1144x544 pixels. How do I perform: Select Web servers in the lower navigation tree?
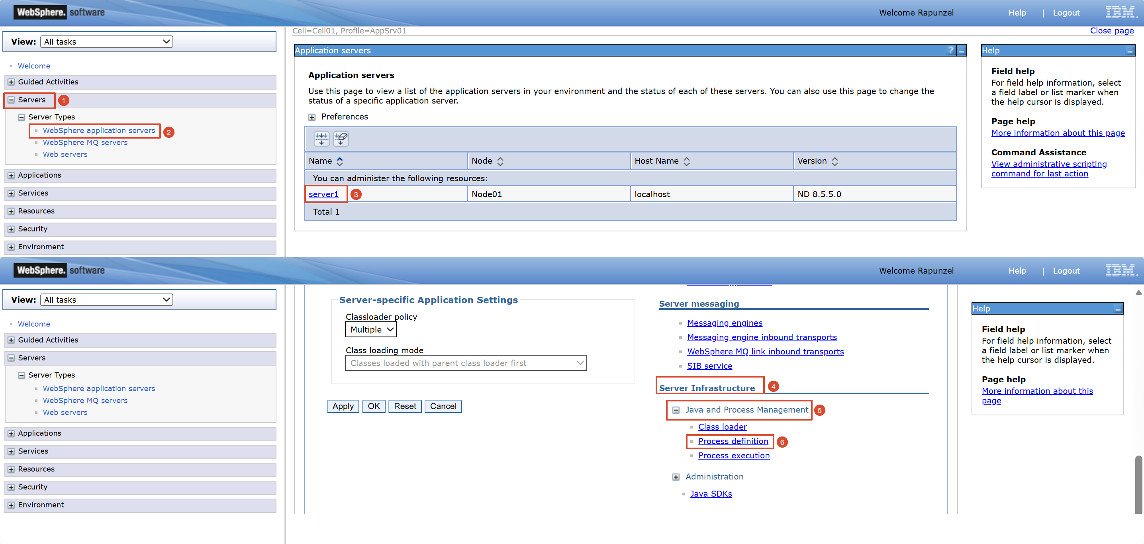click(x=65, y=413)
